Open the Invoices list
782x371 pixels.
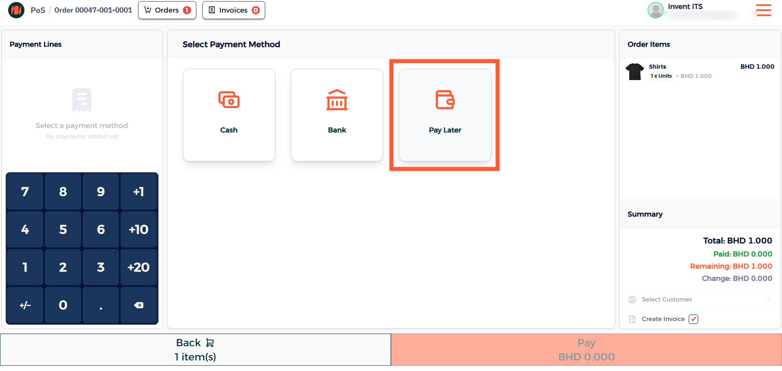pos(233,10)
